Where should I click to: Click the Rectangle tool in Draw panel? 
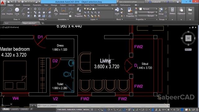[28, 9]
